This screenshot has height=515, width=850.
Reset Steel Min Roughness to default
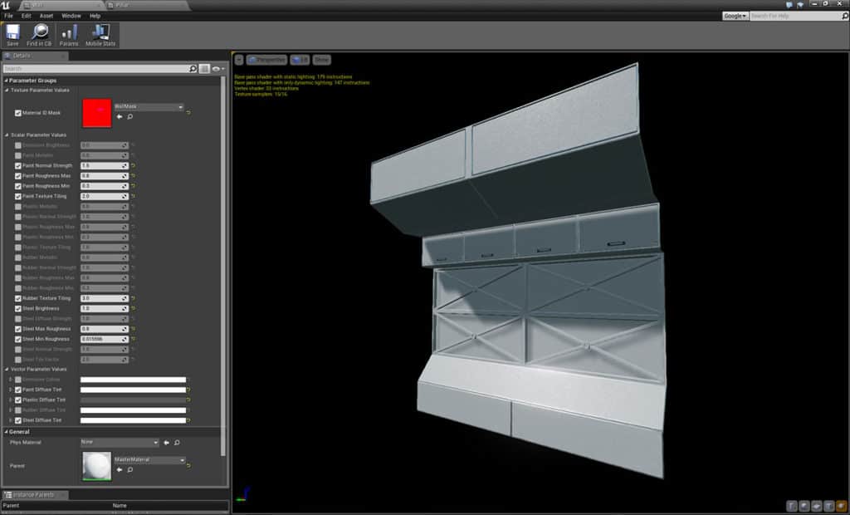coord(133,339)
